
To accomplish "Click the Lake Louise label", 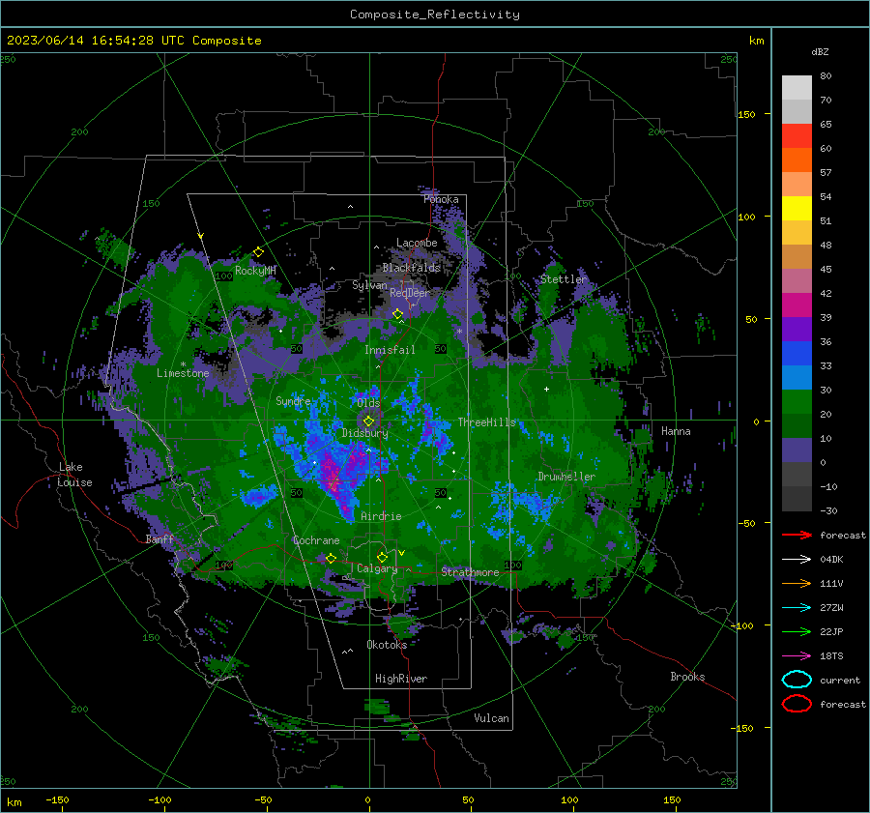I will click(x=74, y=475).
